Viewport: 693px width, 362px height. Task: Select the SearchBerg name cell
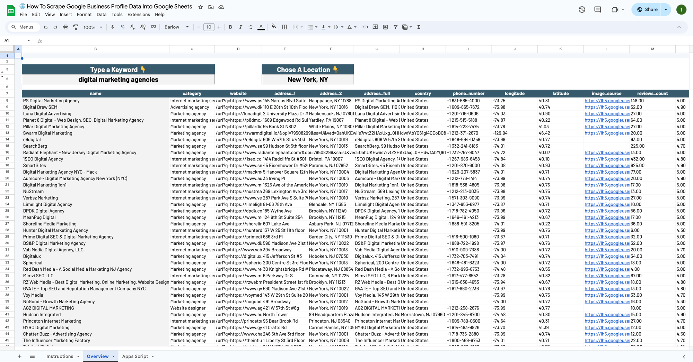[x=96, y=146]
